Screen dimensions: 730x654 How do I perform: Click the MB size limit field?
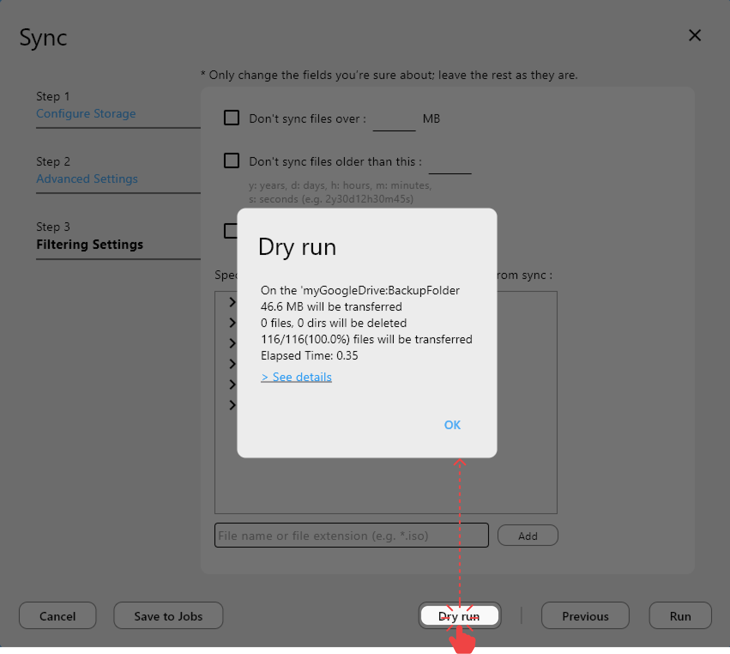tap(394, 121)
